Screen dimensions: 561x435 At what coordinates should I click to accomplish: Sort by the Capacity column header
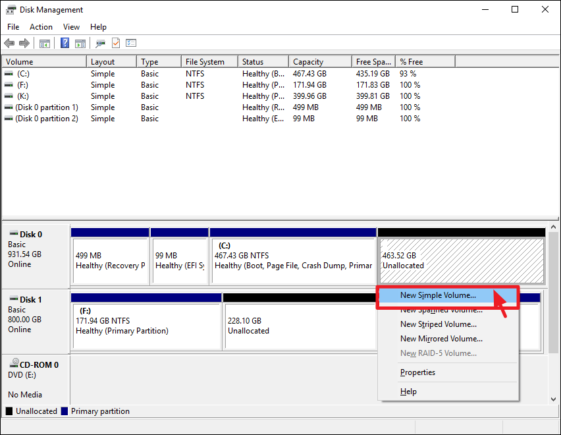tap(320, 61)
